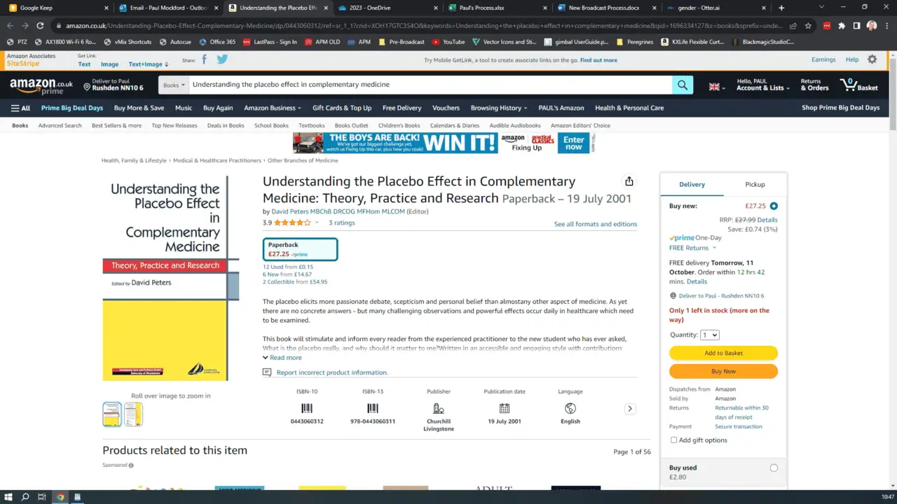The width and height of the screenshot is (897, 504).
Task: Select the Paperback £27.25 format button
Action: [300, 249]
